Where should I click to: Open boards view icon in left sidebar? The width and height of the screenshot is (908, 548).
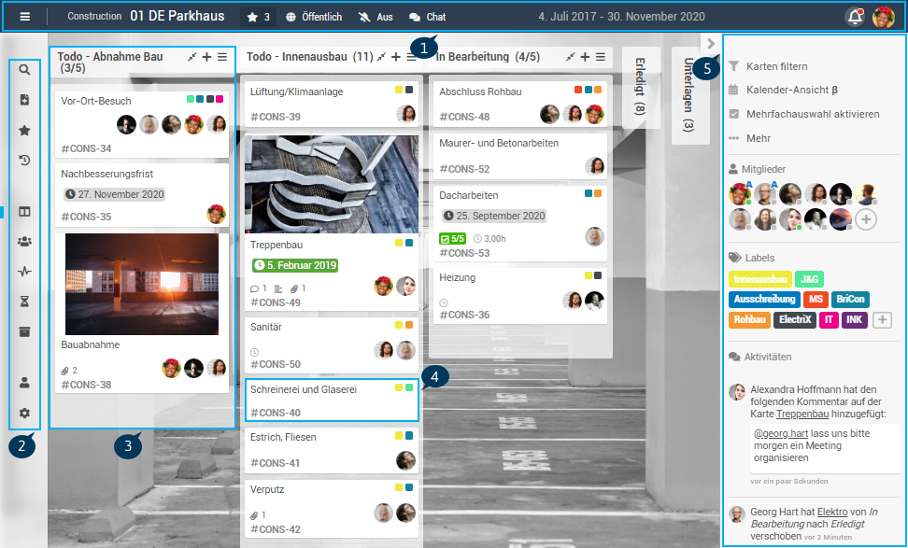click(x=24, y=212)
